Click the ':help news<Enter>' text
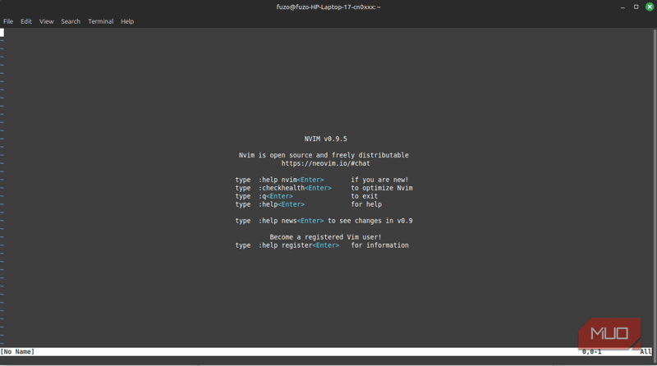657x366 pixels. coord(292,221)
